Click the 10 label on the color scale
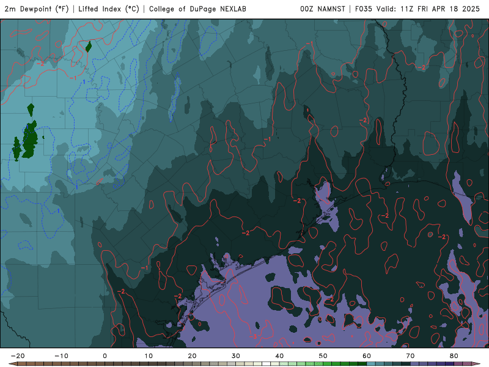This screenshot has width=489, height=367. pos(149,356)
